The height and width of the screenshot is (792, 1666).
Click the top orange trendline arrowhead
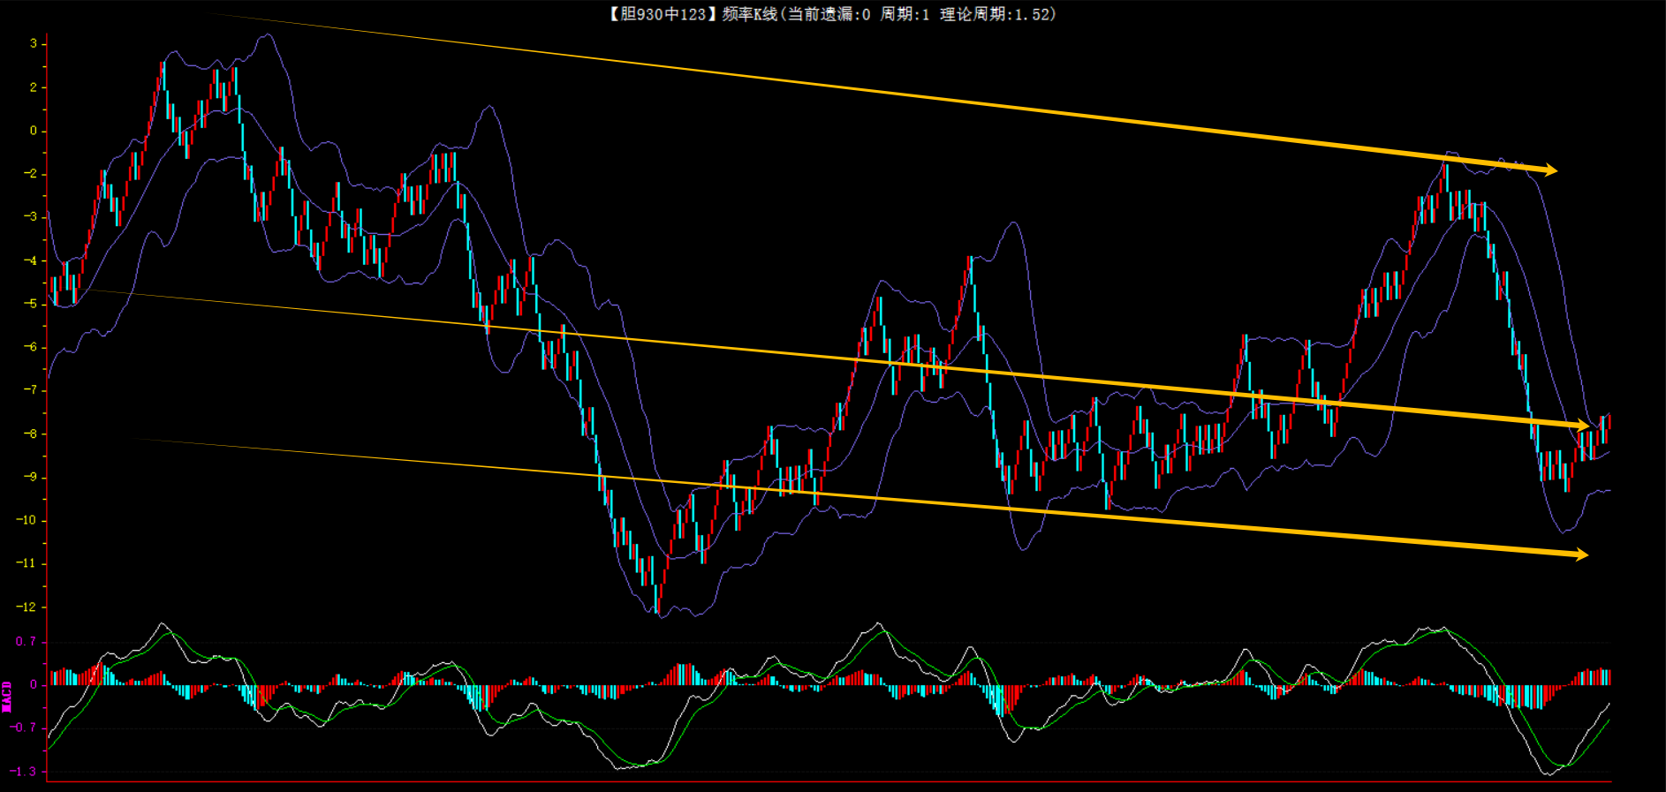tap(1550, 170)
